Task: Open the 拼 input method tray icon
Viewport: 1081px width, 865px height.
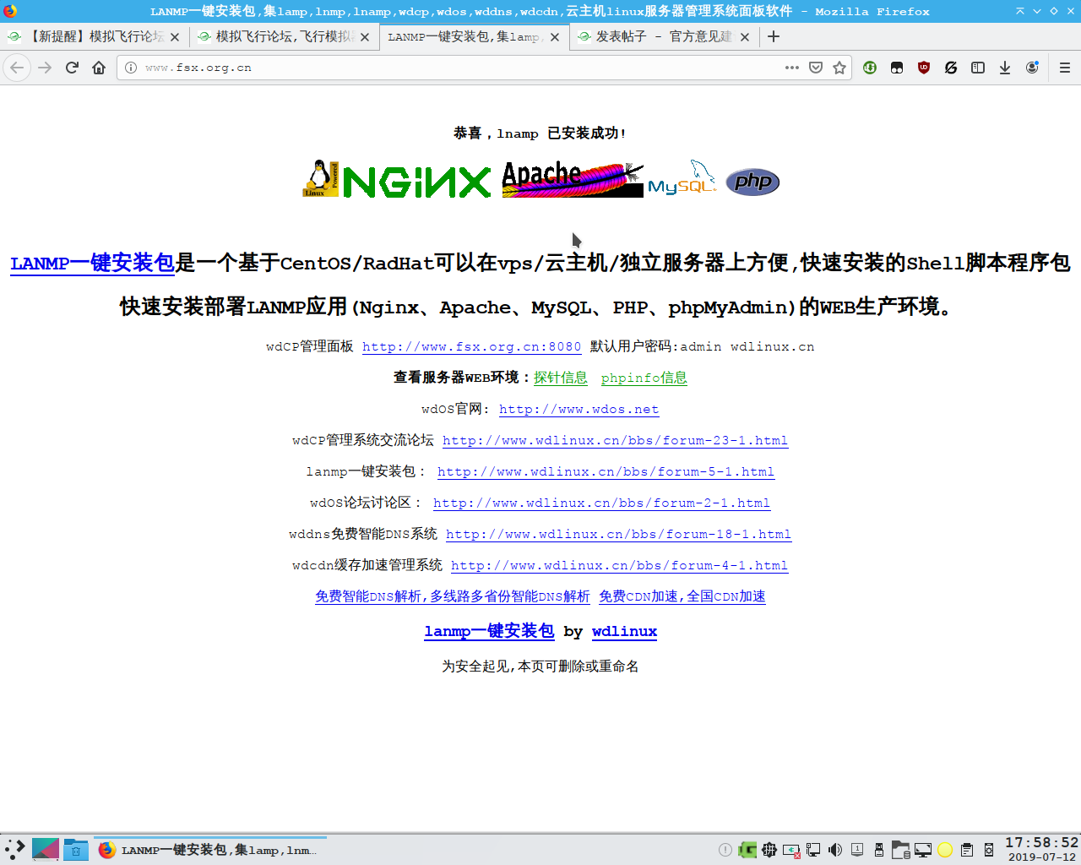Action: click(769, 850)
